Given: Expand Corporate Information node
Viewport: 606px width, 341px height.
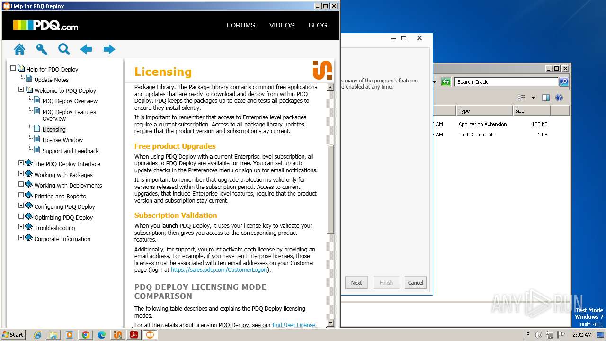Looking at the screenshot, I should pos(21,238).
